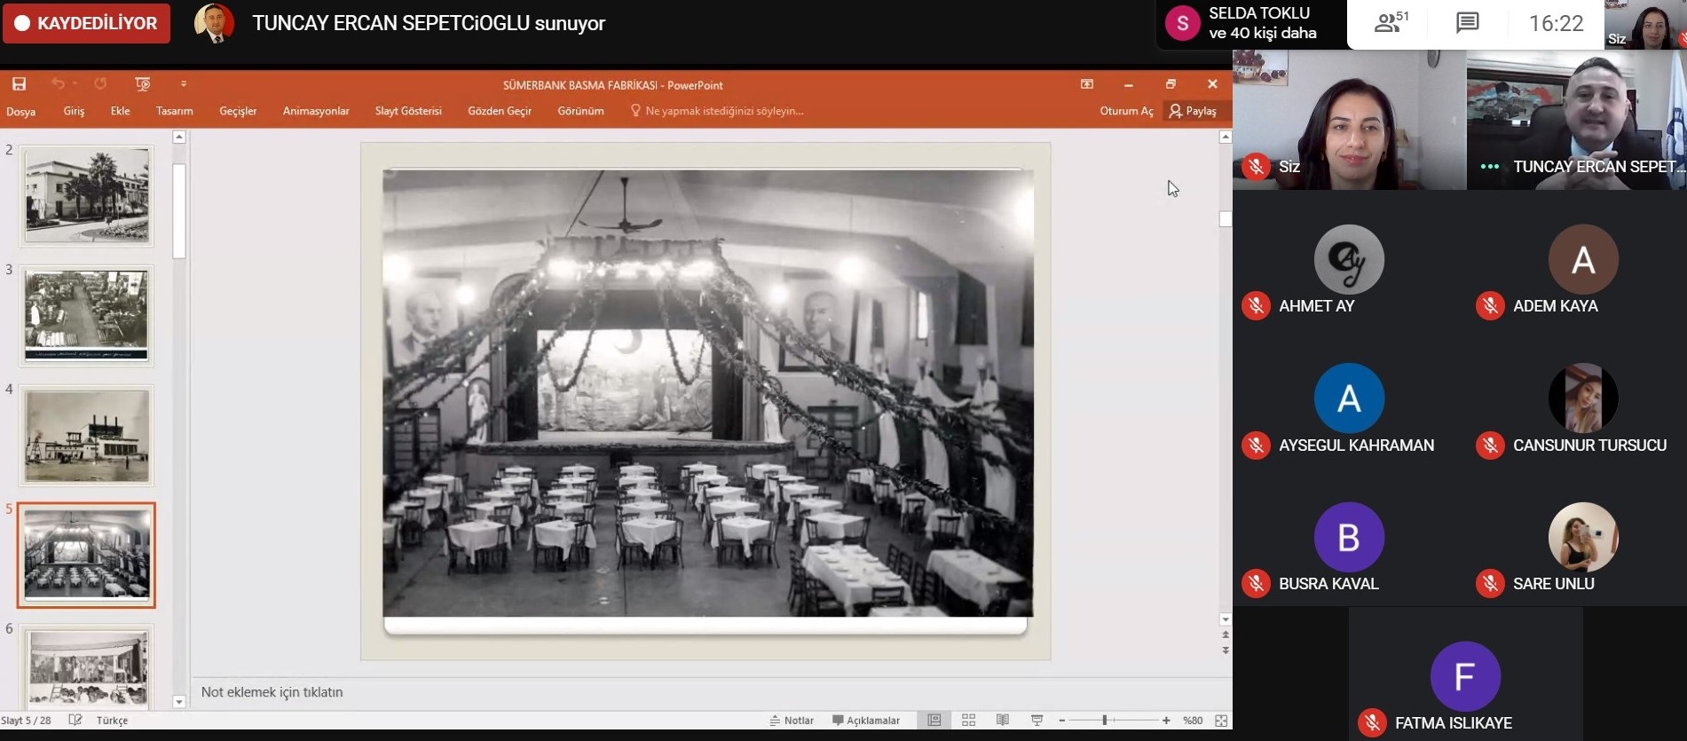Switch to Slide Sorter view icon
The height and width of the screenshot is (741, 1687).
click(x=968, y=721)
